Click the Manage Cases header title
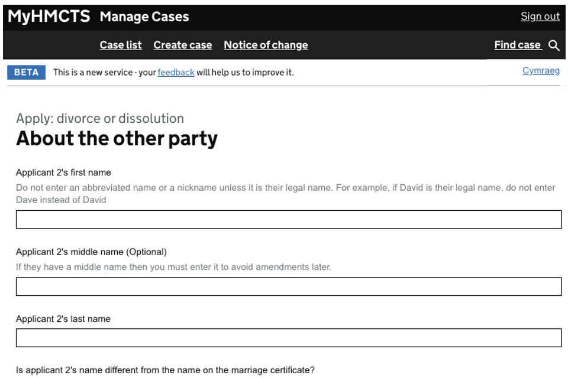568x378 pixels. (144, 17)
